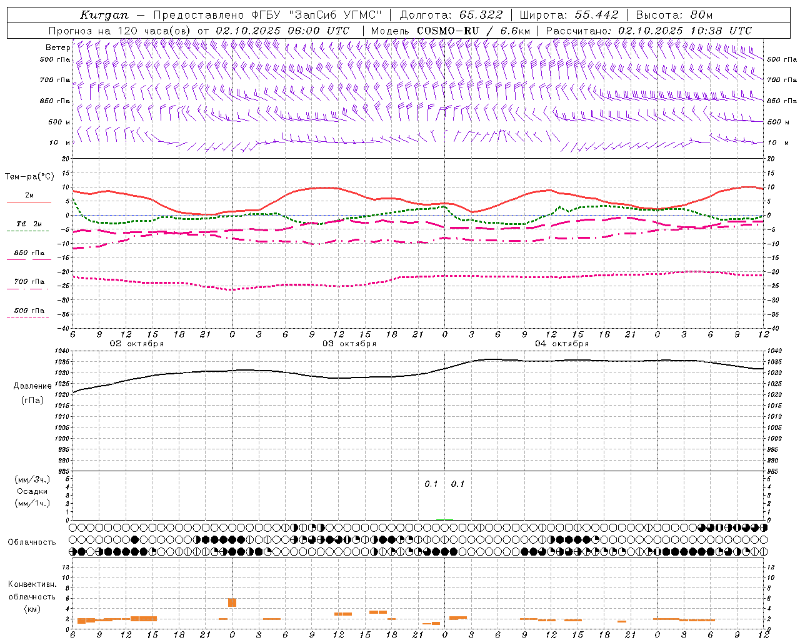This screenshot has height=640, width=800.
Task: Click the "700 гПа" temperature legend entry
Action: coord(29,282)
